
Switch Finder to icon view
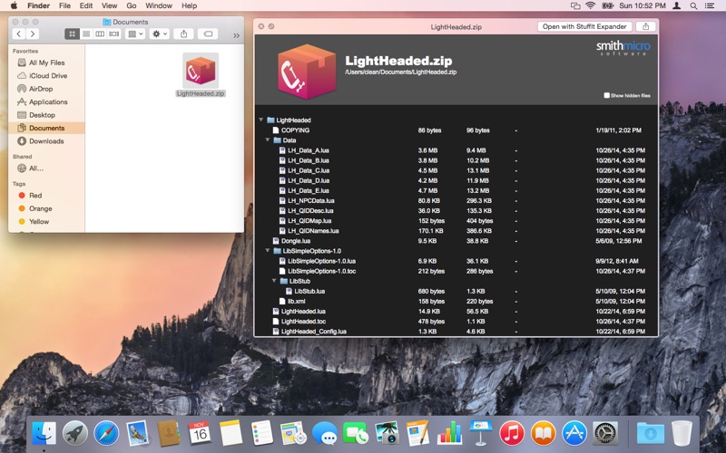pos(72,34)
